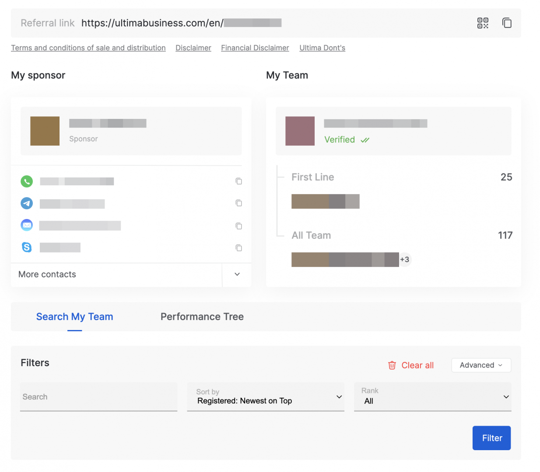The image size is (540, 472).
Task: Copy the referral link using copy icon
Action: 507,23
